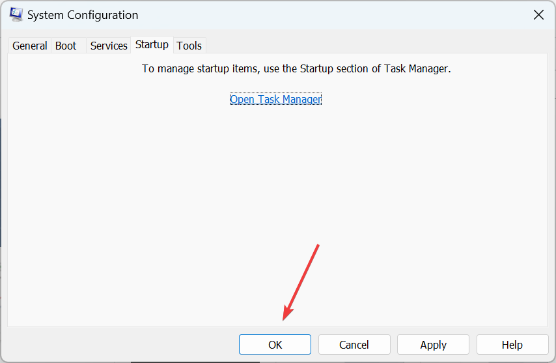Dismiss the dialog using Cancel
Image resolution: width=556 pixels, height=363 pixels.
pyautogui.click(x=354, y=345)
